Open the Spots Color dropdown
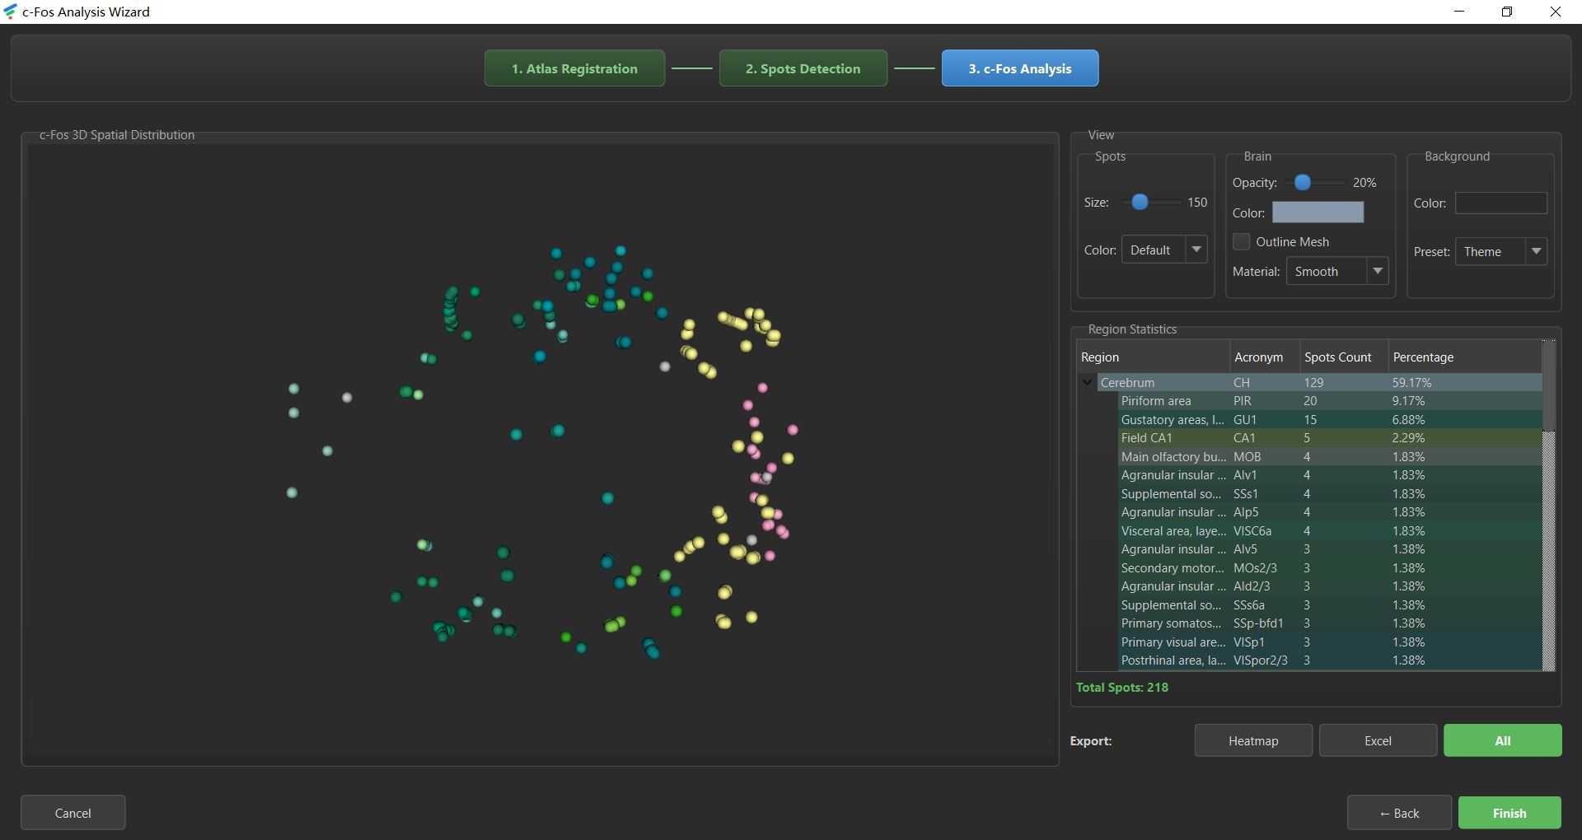 point(1164,250)
